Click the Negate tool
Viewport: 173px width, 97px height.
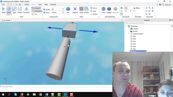[109, 10]
